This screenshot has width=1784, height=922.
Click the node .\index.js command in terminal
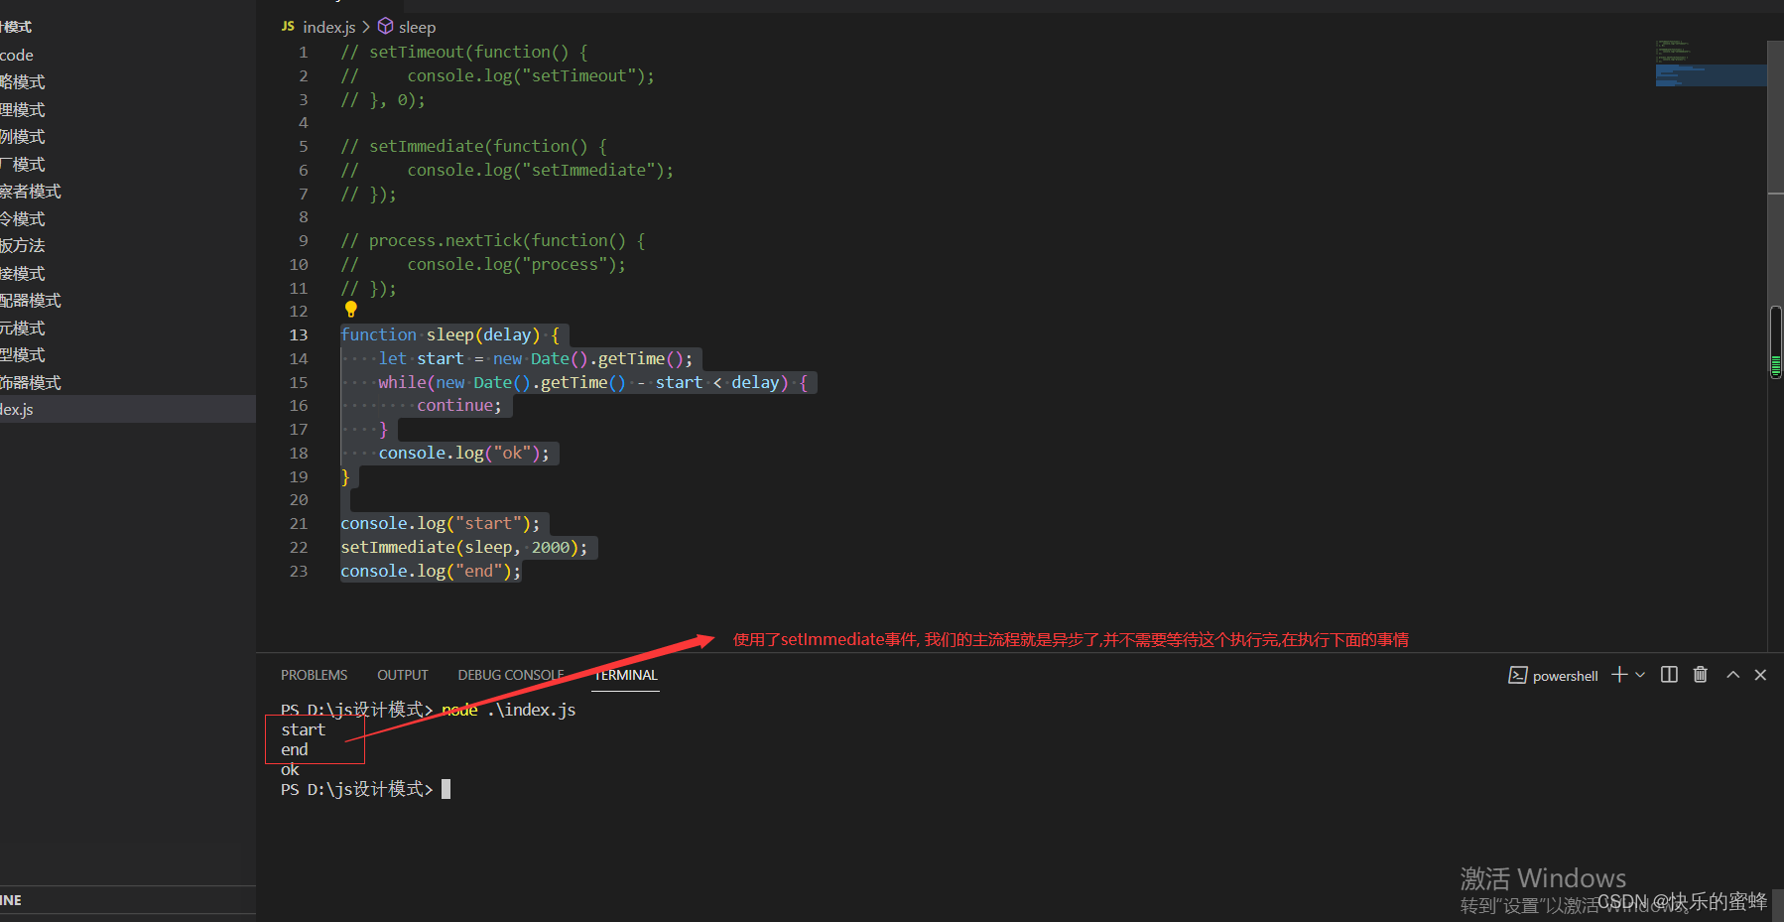tap(509, 710)
